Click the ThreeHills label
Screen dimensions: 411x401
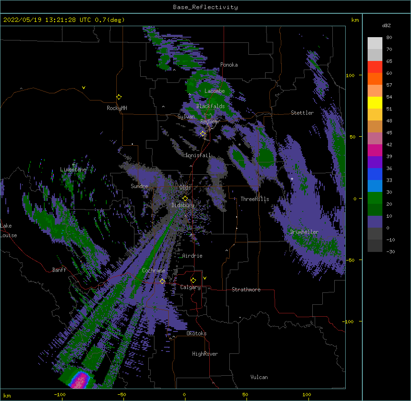click(255, 199)
